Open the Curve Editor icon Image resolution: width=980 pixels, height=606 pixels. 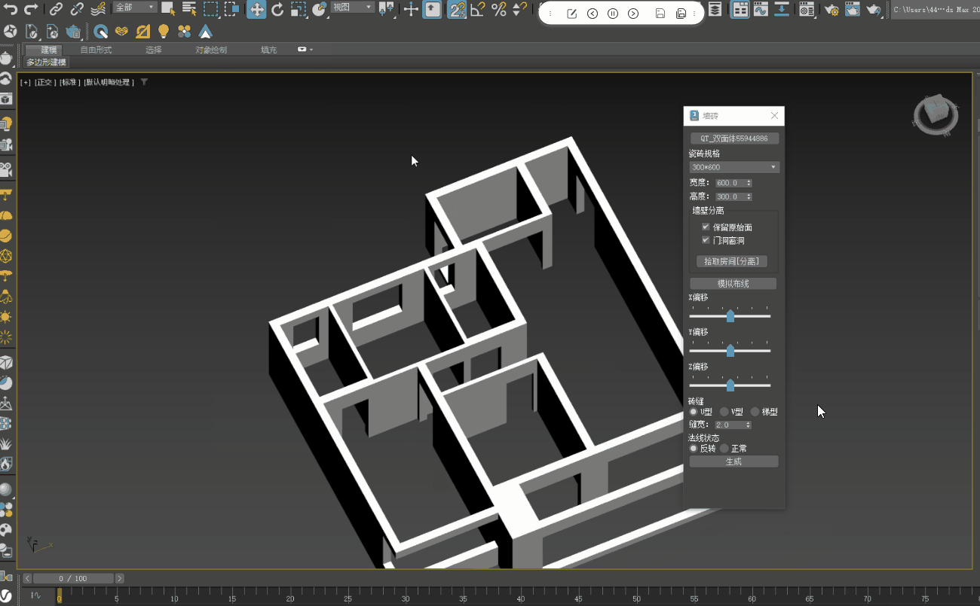coord(761,9)
